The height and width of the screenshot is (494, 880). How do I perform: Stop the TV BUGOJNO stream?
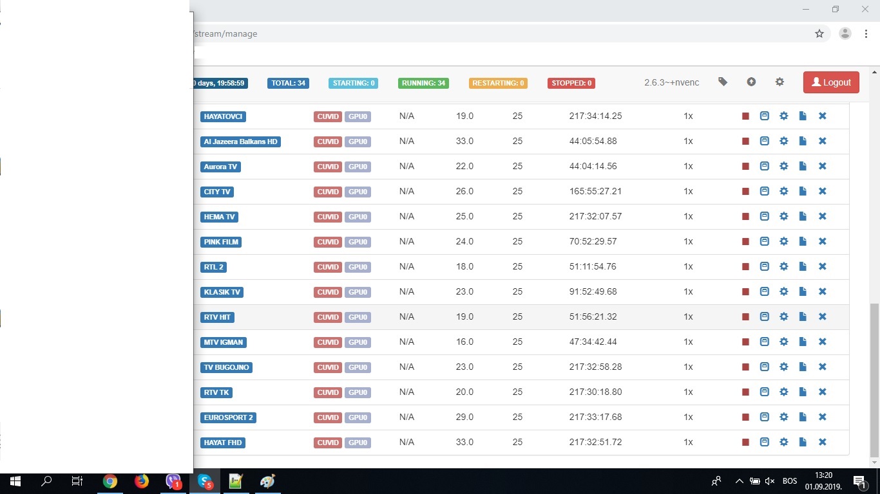pyautogui.click(x=745, y=367)
